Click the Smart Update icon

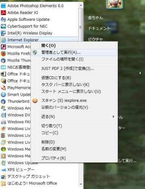point(3,94)
